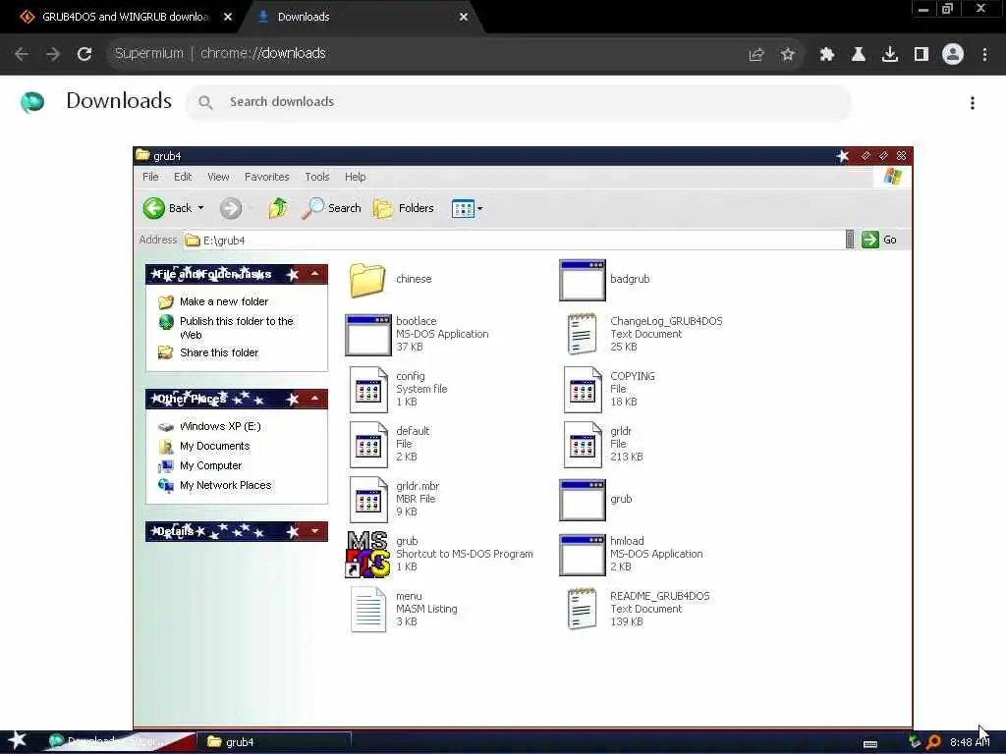
Task: Open the browser's three-dot menu
Action: [984, 55]
